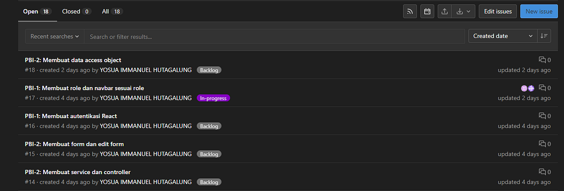Click the purple In-progress label

click(x=213, y=98)
